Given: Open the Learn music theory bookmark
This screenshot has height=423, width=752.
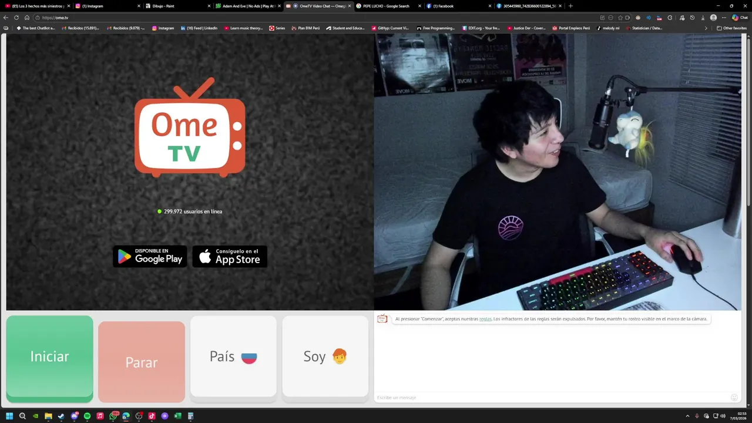Looking at the screenshot, I should [x=243, y=28].
